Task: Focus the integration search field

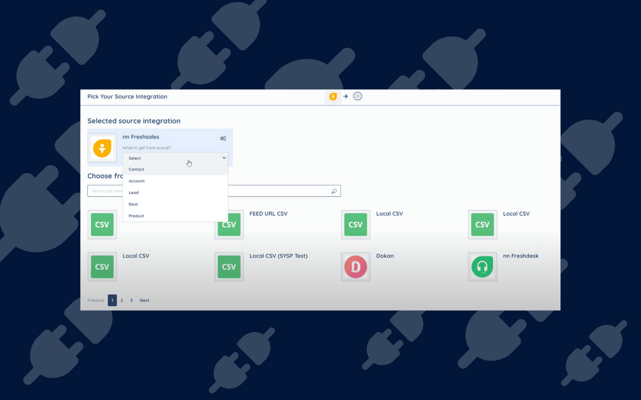Action: coord(278,191)
